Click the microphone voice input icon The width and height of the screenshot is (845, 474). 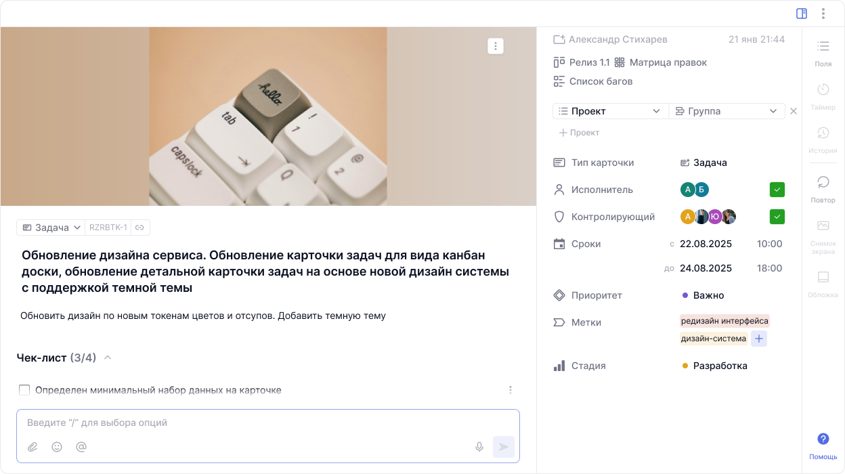(479, 447)
